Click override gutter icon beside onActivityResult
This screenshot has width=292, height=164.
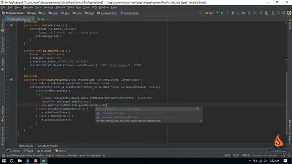[11, 80]
